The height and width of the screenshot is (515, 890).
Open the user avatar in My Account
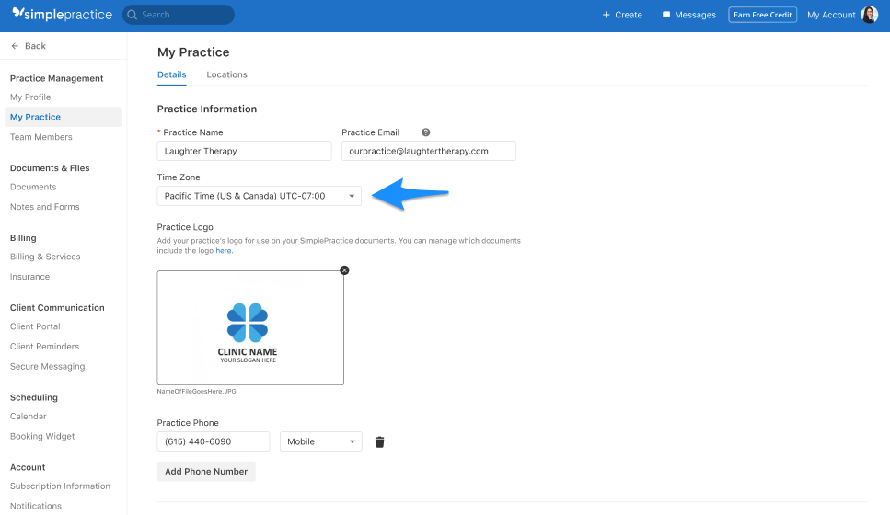tap(870, 15)
